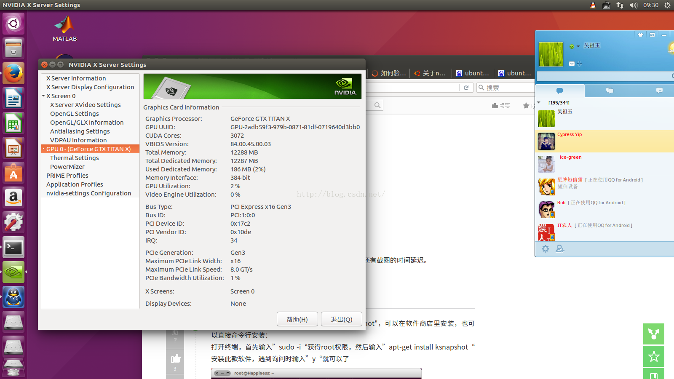The width and height of the screenshot is (674, 379).
Task: Switch to QQ contacts tab
Action: click(560, 91)
